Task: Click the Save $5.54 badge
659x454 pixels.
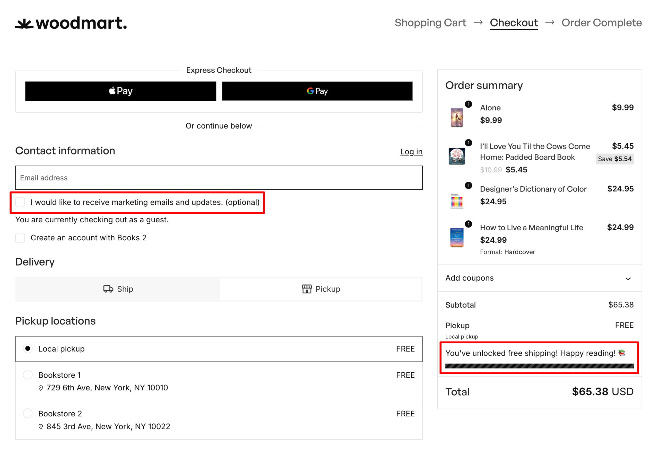Action: coord(615,159)
